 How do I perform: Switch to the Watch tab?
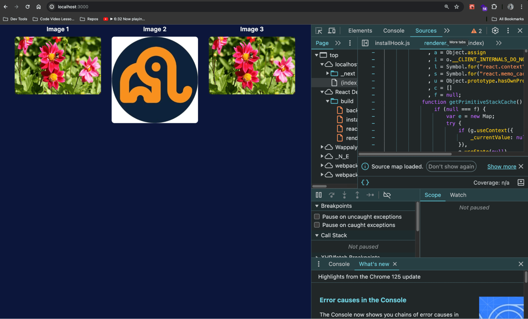[458, 195]
